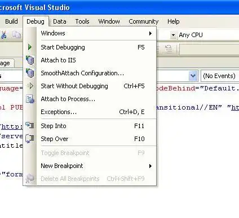Click the Attach to IIS icon

click(30, 60)
